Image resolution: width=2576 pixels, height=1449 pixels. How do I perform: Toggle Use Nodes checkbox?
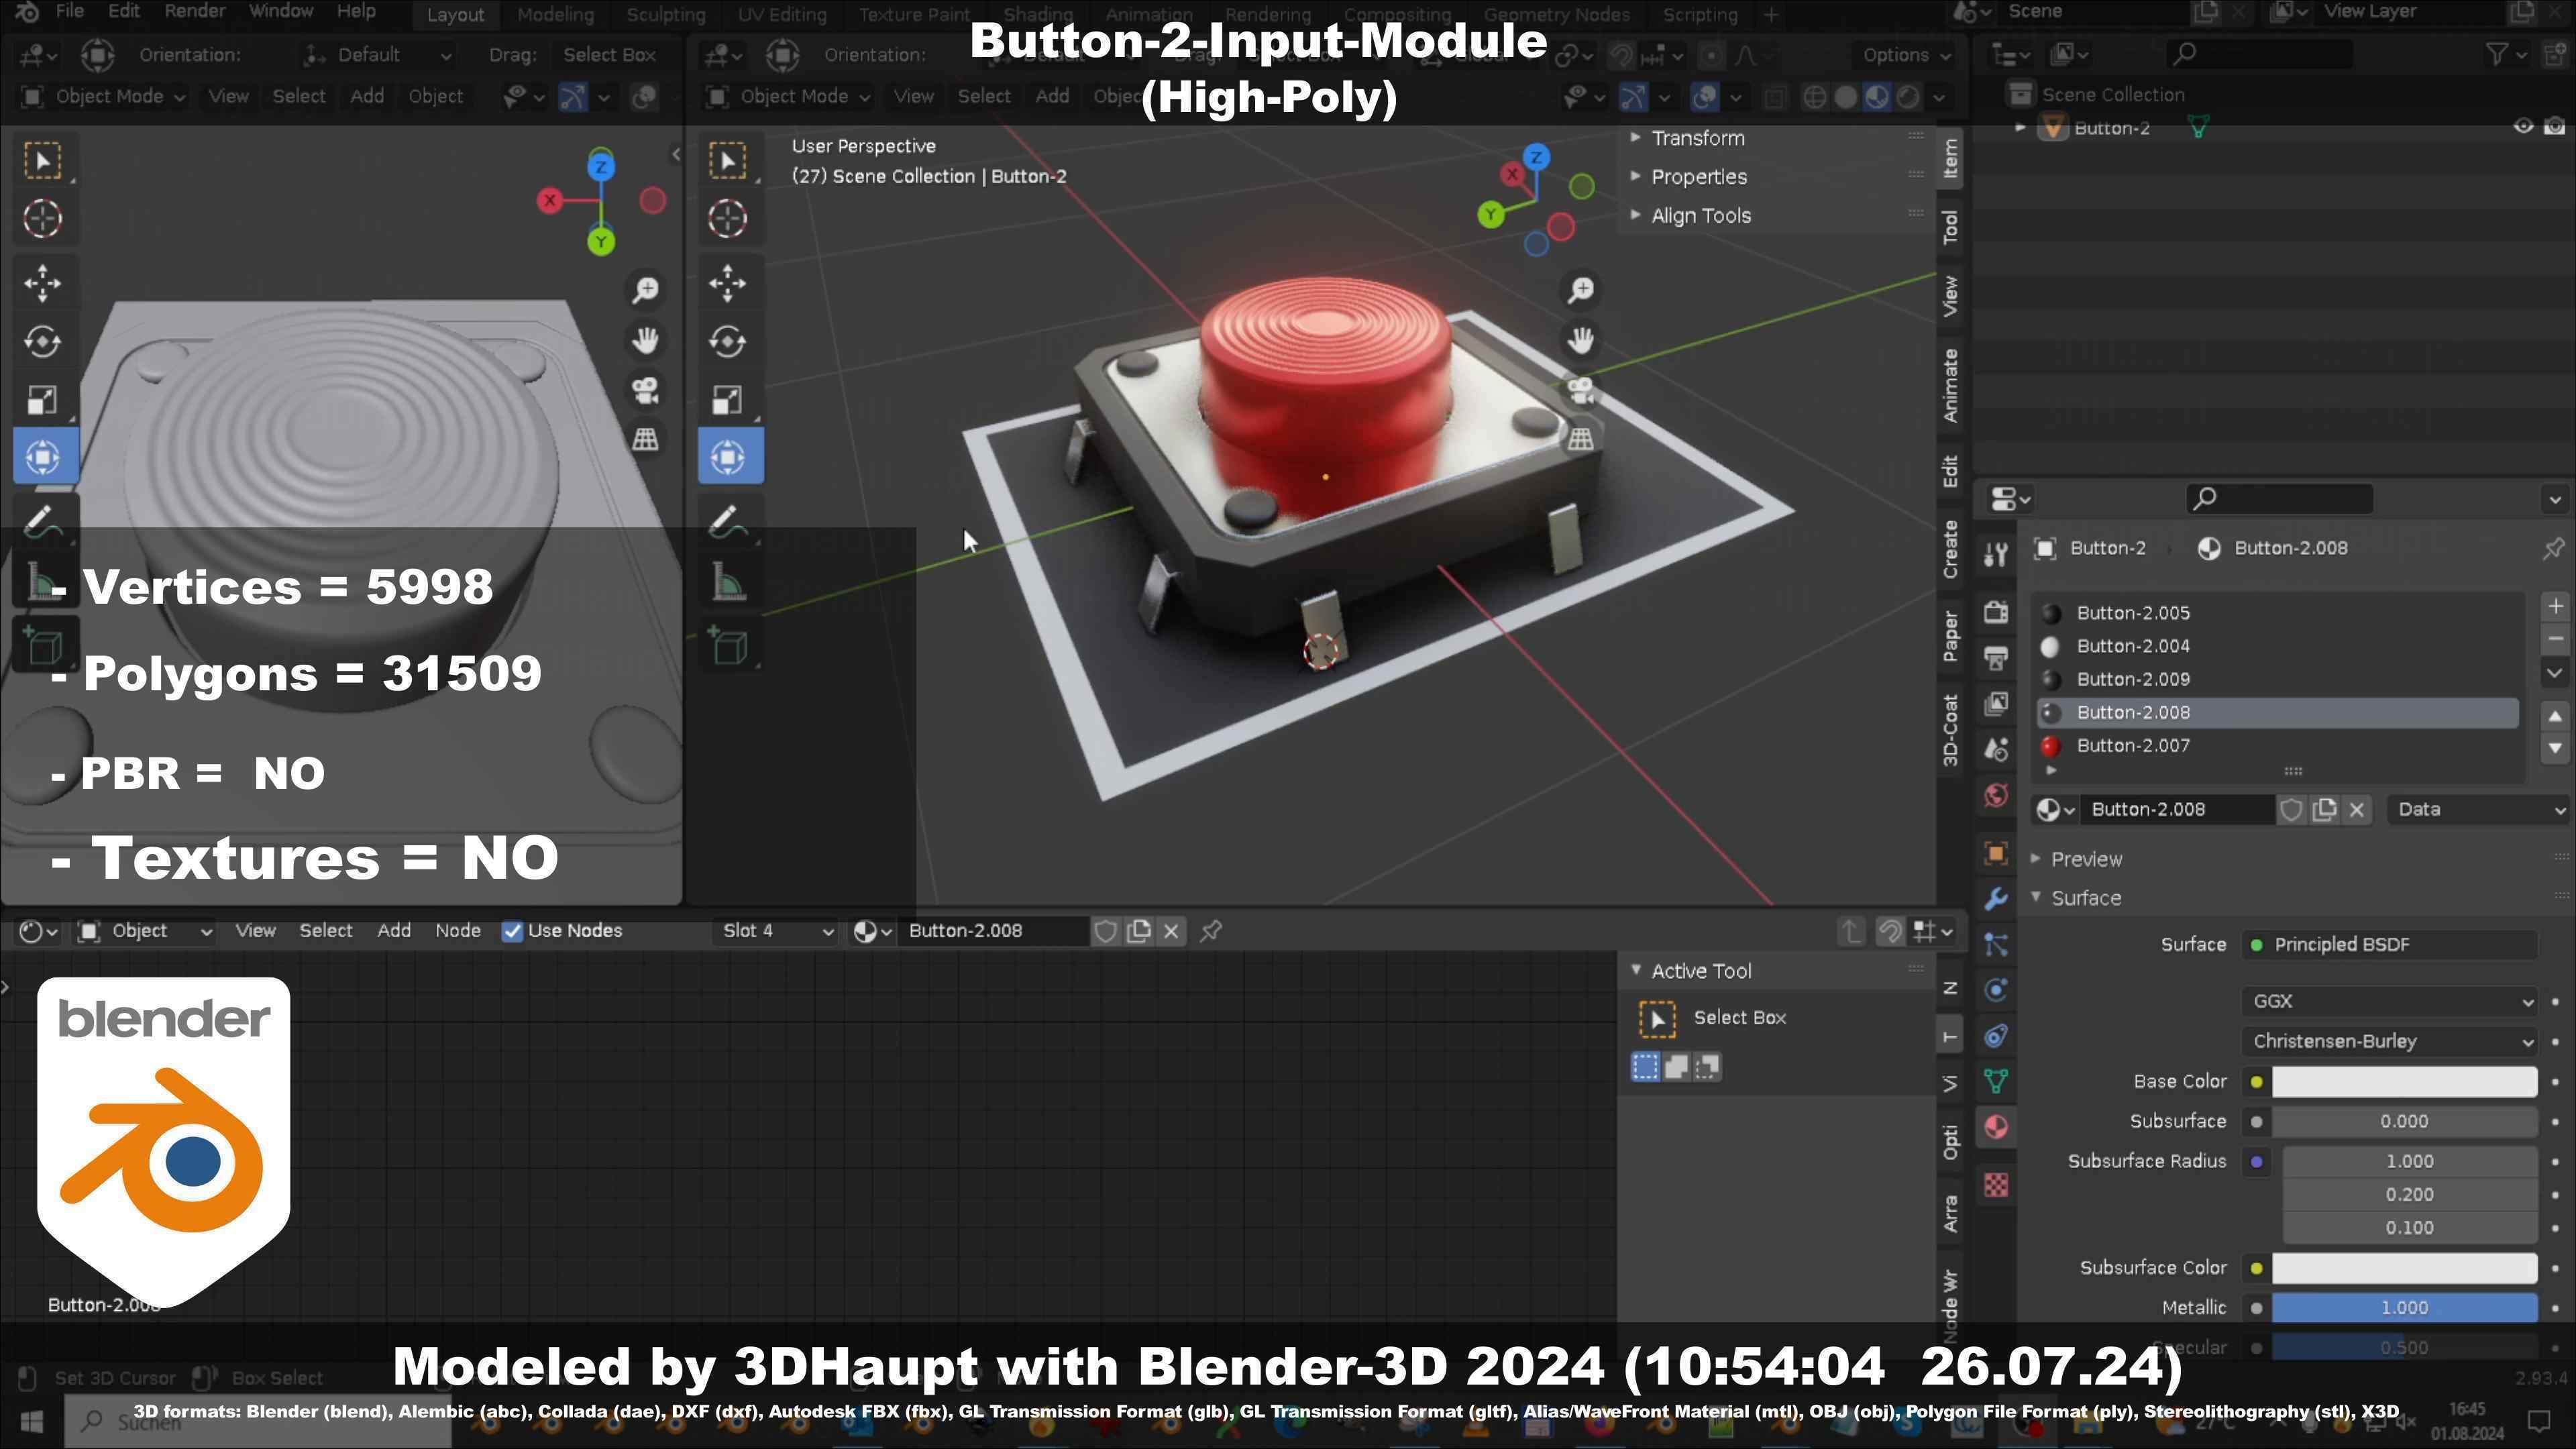(x=512, y=931)
